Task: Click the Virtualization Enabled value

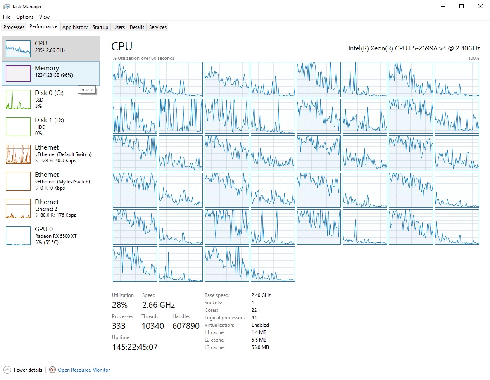Action: coord(260,325)
